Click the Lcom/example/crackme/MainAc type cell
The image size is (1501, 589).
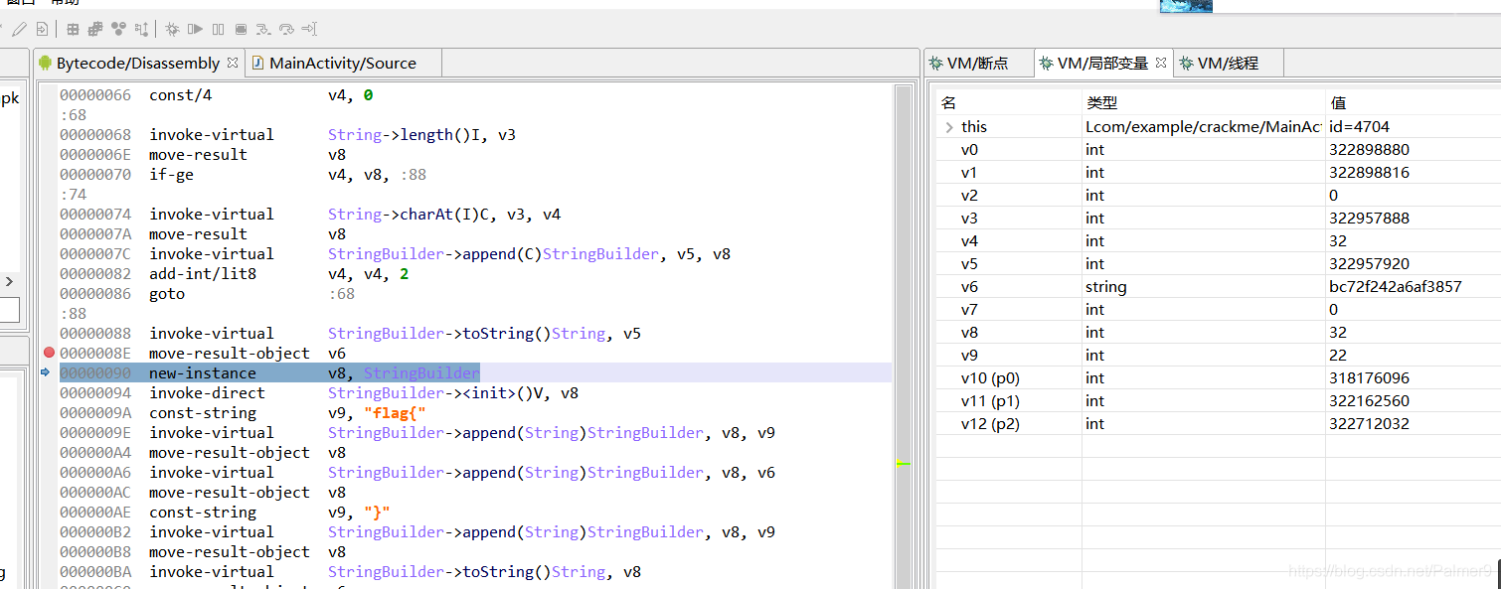pyautogui.click(x=1203, y=127)
